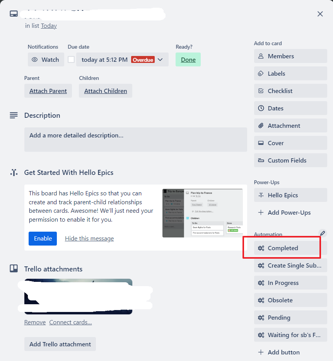Remove the Trello attachment
The width and height of the screenshot is (333, 361).
pyautogui.click(x=35, y=322)
